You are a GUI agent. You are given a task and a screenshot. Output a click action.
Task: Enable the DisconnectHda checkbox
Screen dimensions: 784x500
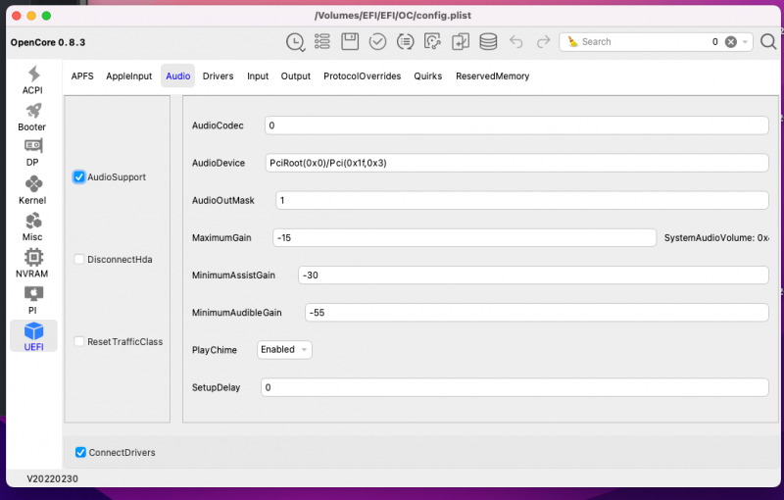click(79, 259)
